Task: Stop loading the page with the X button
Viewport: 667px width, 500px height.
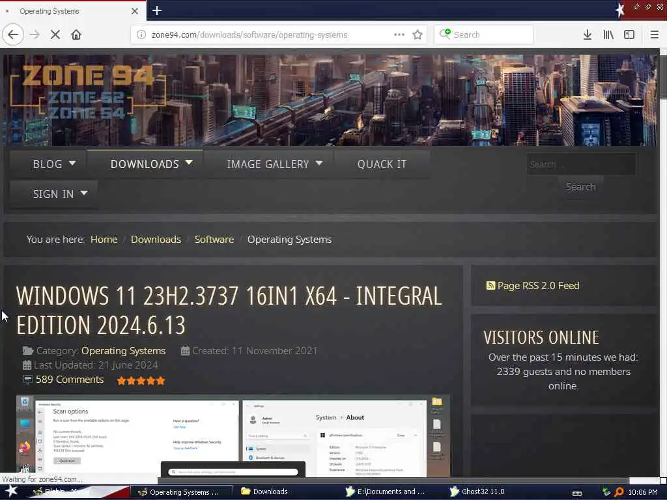Action: point(55,35)
